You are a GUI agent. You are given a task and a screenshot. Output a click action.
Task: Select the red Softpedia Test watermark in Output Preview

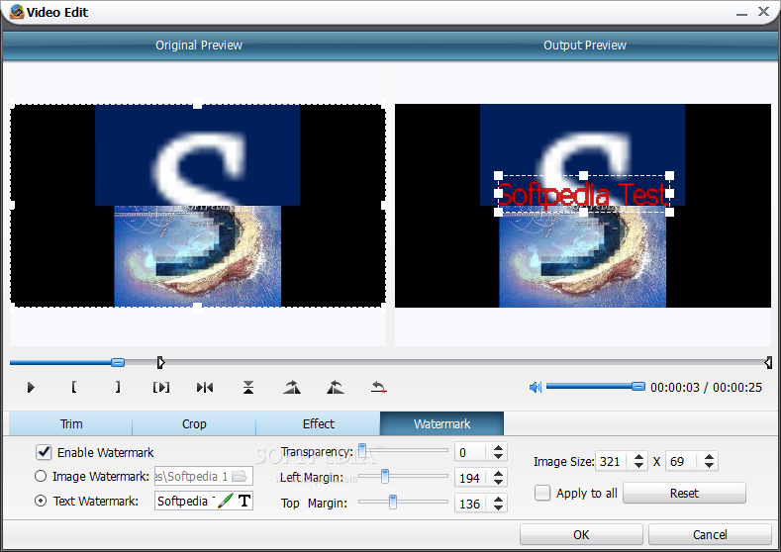[x=583, y=194]
